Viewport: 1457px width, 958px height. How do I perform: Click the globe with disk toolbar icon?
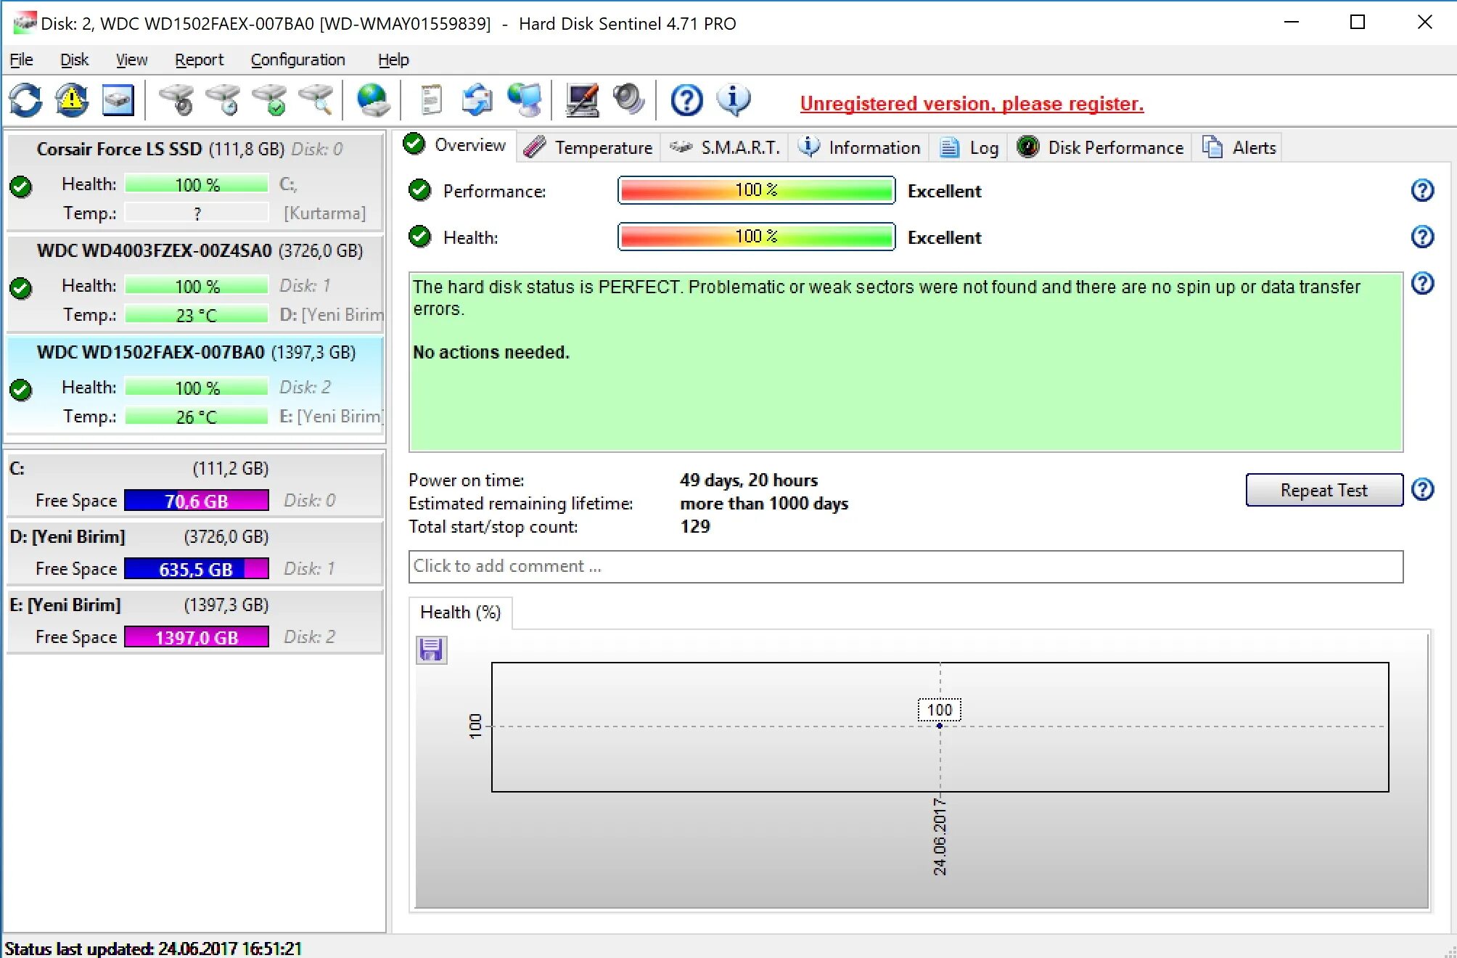[x=374, y=100]
